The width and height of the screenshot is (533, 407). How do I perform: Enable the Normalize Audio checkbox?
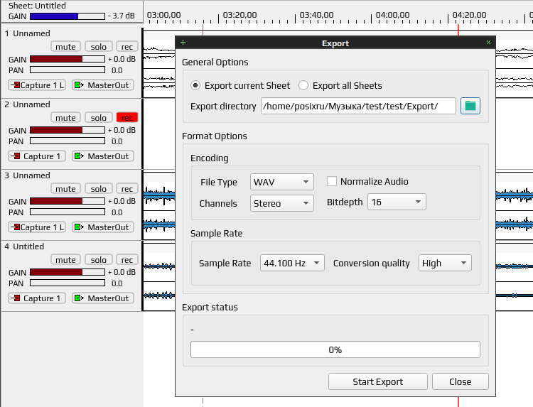point(332,181)
